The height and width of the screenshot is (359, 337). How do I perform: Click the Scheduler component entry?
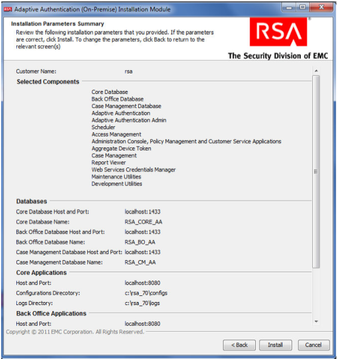click(104, 127)
